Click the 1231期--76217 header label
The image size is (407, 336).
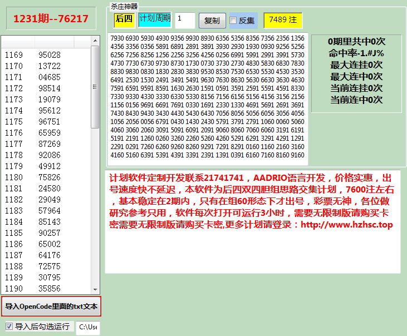pos(51,18)
